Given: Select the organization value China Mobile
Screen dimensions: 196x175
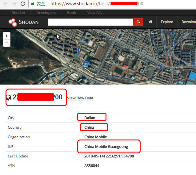Looking at the screenshot, I should 96,137.
